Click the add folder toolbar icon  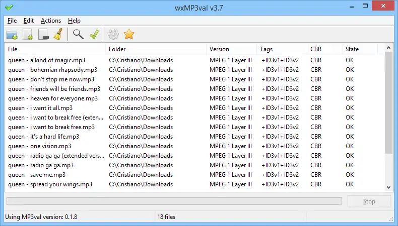click(x=12, y=34)
